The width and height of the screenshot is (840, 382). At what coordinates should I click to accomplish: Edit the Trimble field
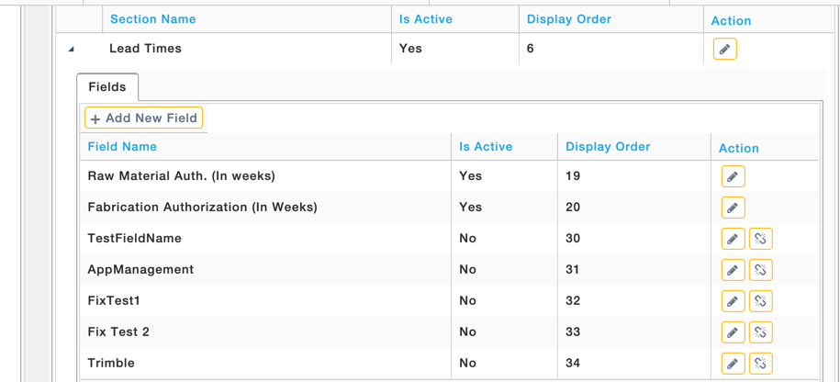click(x=733, y=364)
